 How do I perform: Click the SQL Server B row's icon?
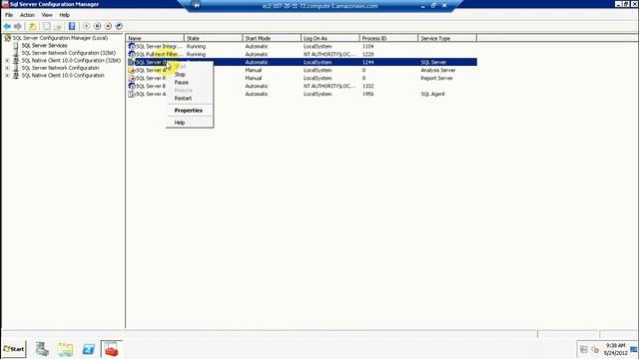[x=132, y=86]
